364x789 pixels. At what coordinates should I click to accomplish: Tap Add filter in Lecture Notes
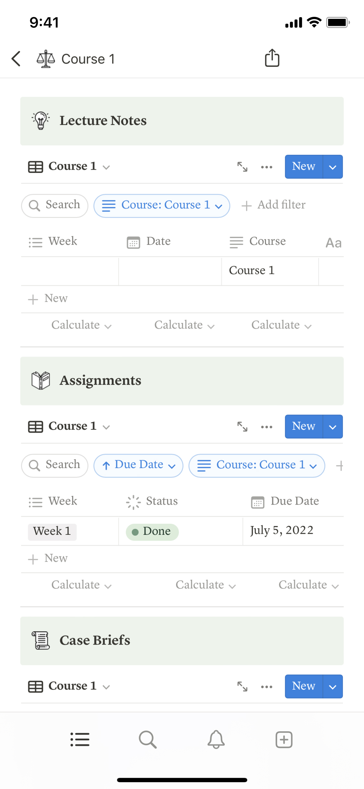[274, 205]
